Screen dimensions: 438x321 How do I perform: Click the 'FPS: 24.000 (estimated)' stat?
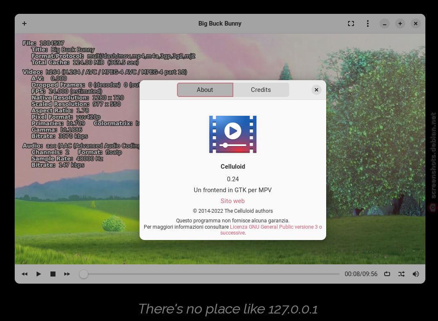click(67, 91)
